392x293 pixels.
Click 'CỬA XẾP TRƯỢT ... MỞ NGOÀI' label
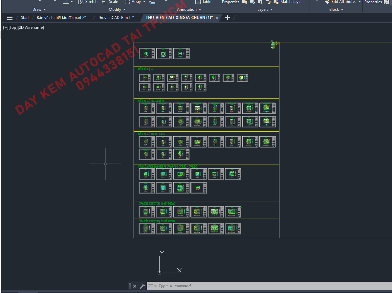pyautogui.click(x=157, y=204)
